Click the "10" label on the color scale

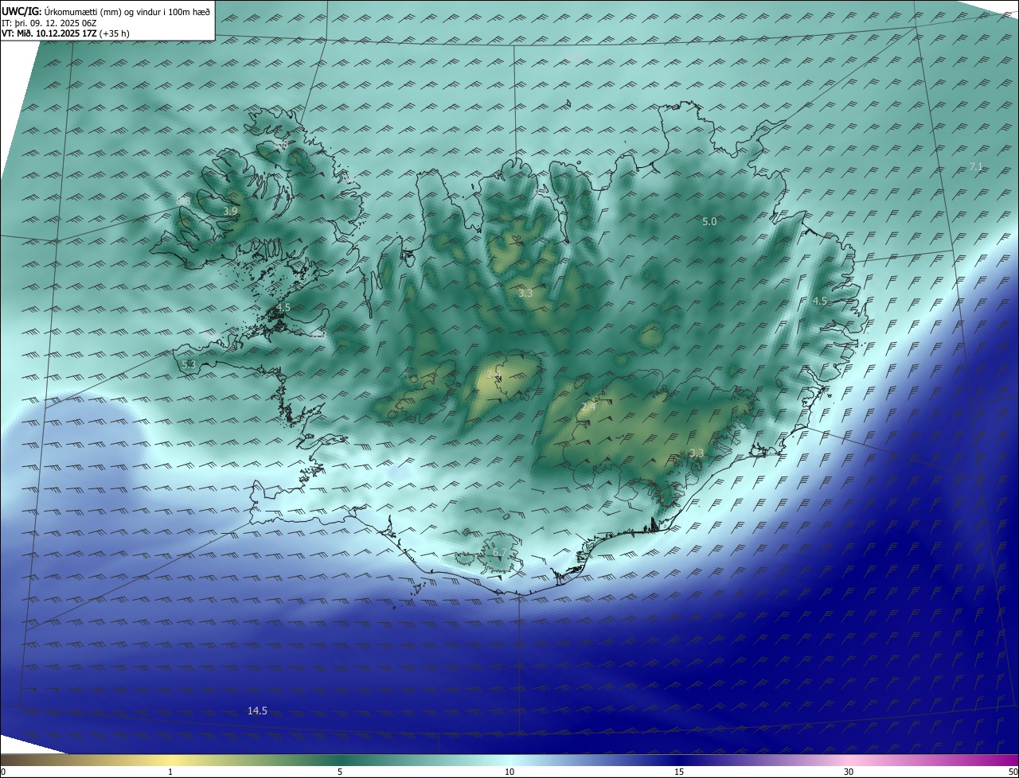tap(509, 772)
